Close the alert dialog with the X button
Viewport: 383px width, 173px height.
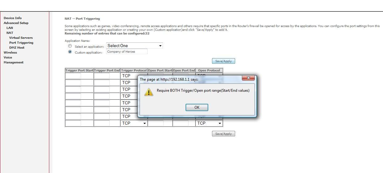point(248,78)
